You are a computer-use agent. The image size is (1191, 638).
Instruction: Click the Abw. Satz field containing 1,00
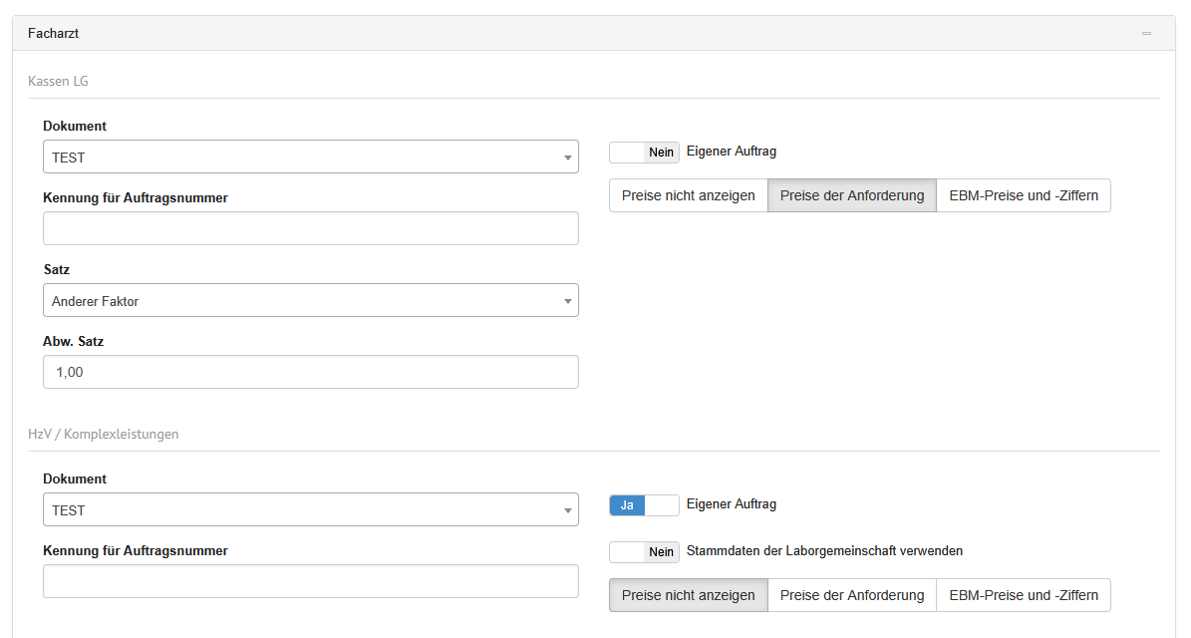coord(310,372)
